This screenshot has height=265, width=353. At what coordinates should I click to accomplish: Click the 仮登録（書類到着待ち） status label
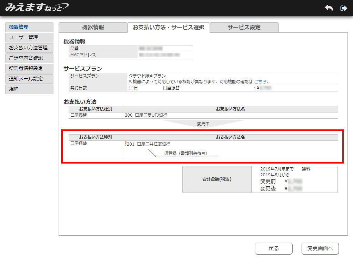pyautogui.click(x=185, y=153)
